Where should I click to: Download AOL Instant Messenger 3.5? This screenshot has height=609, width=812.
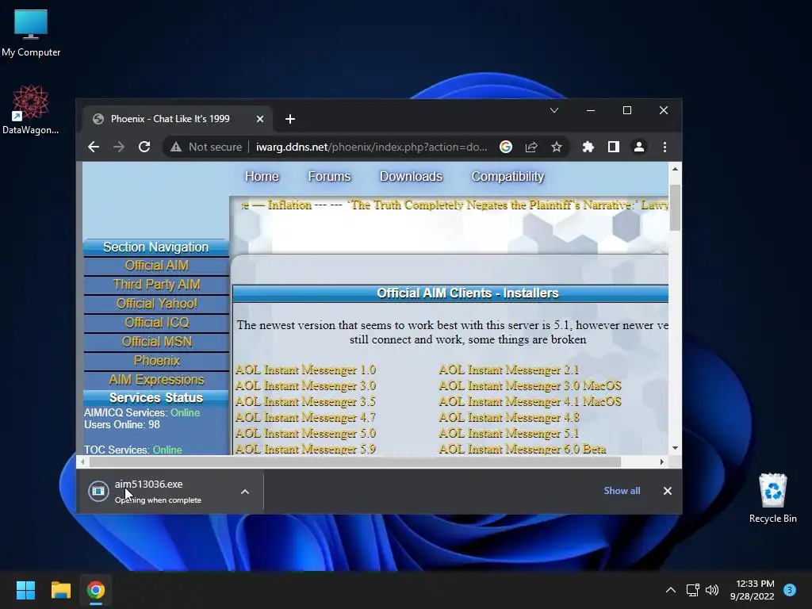point(305,401)
